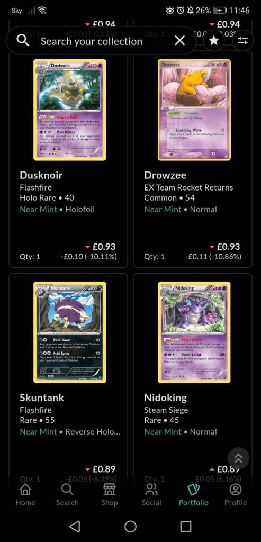Tap the Dusknoir card title

tap(41, 175)
